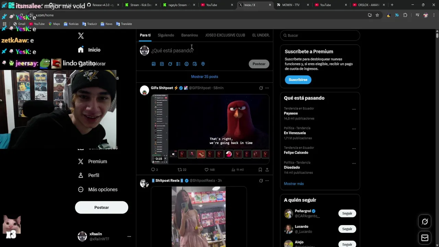Open more options for Diosdado trend
The height and width of the screenshot is (247, 439).
354,163
